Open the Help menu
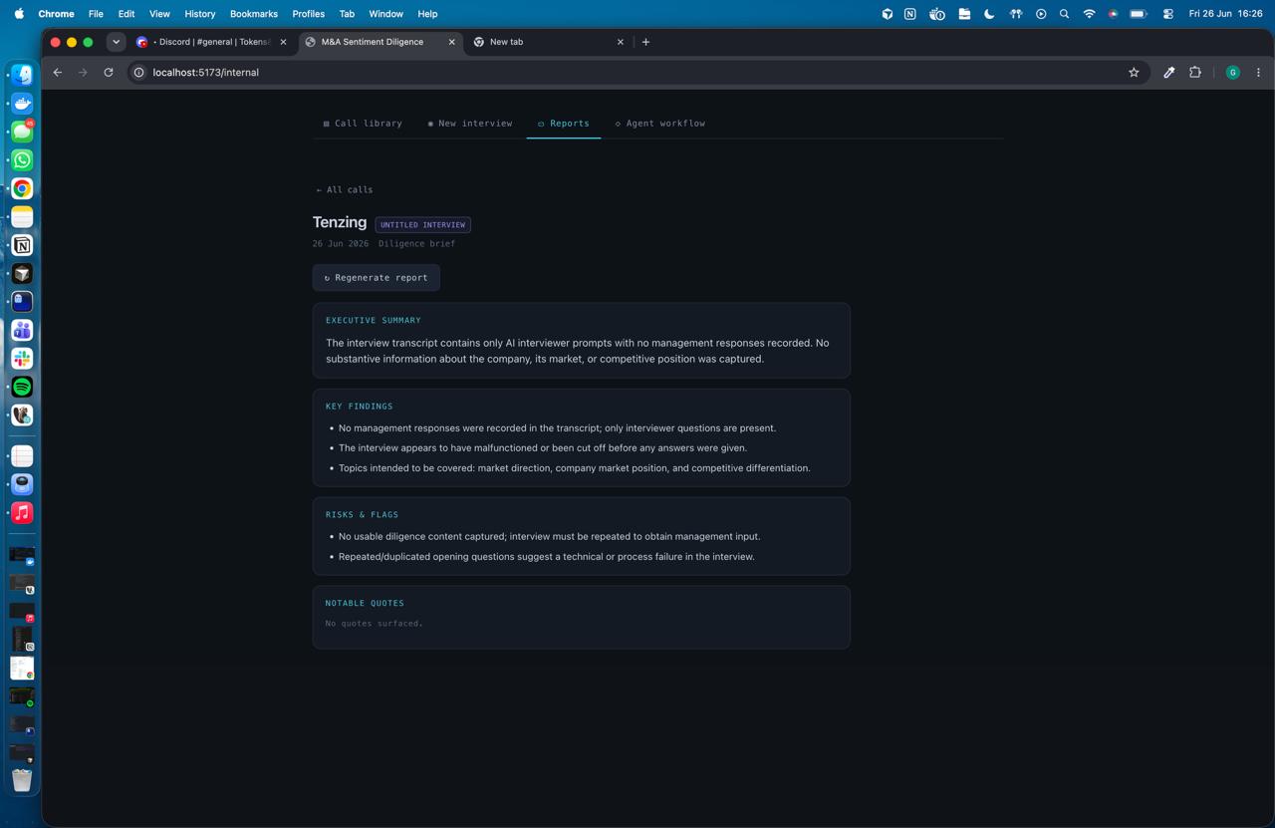 pyautogui.click(x=427, y=14)
